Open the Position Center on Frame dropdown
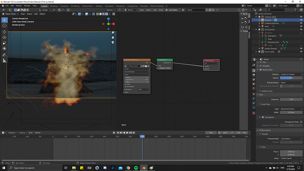The image size is (304, 171). pyautogui.click(x=291, y=74)
